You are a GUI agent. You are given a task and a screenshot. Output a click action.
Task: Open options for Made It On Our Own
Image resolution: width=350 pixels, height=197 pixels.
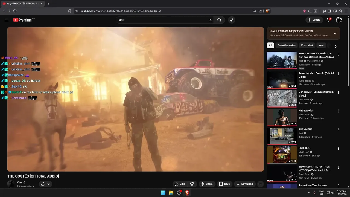coord(339,54)
